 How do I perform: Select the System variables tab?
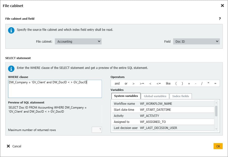tap(126, 96)
